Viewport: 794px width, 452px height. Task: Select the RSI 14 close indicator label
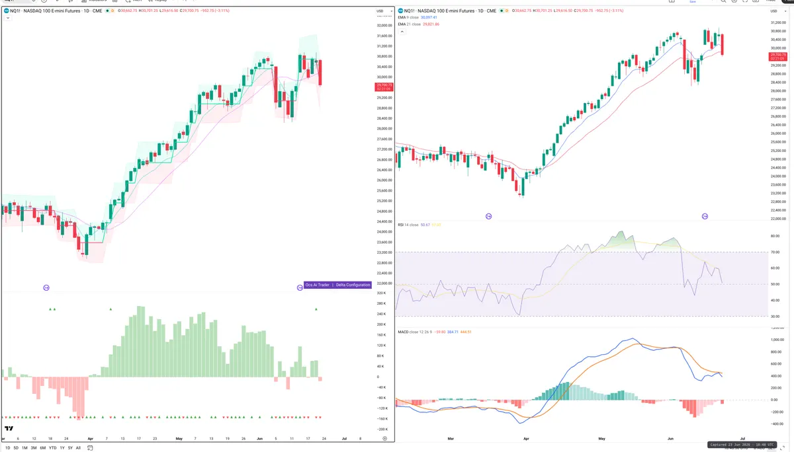[407, 225]
